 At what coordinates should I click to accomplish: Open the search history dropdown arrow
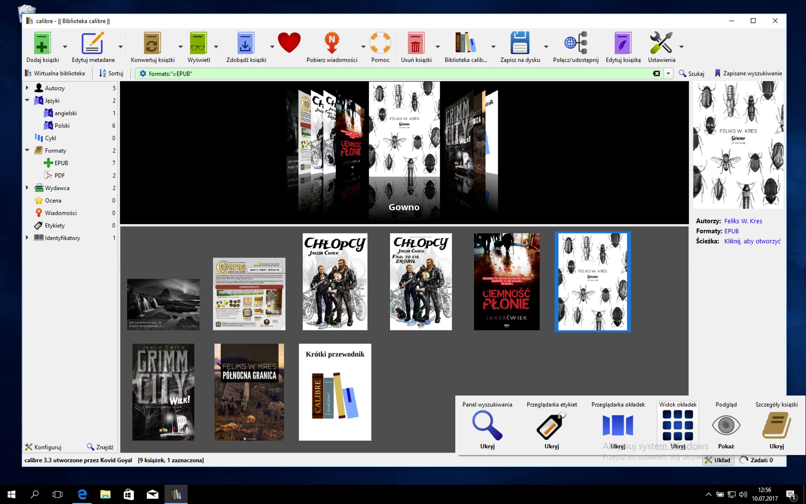coord(668,73)
